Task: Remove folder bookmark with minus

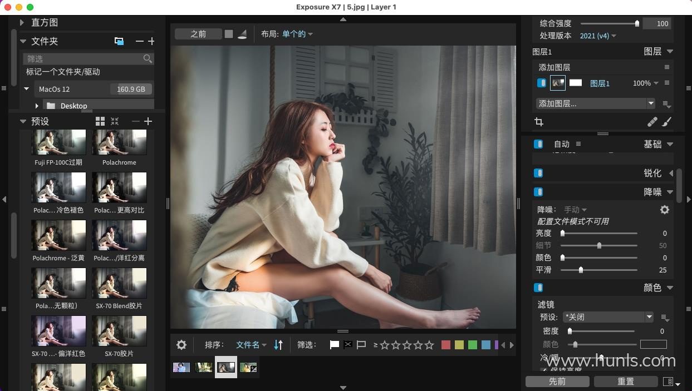Action: coord(139,41)
